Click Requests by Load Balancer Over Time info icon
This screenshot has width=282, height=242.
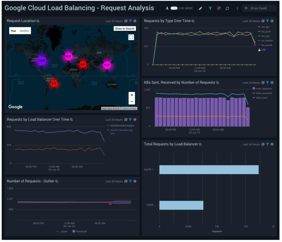coord(135,120)
